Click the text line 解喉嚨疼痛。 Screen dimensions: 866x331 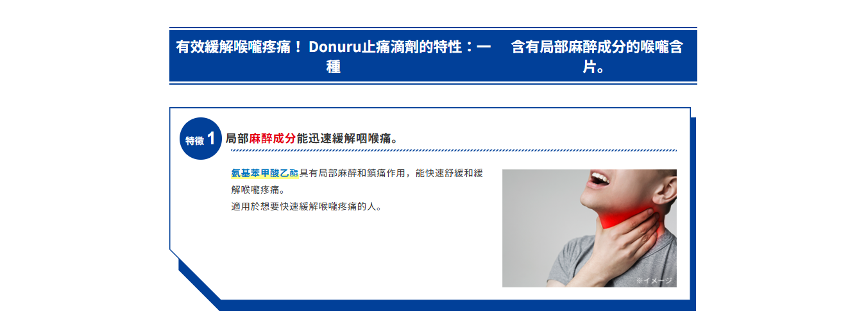pos(257,190)
